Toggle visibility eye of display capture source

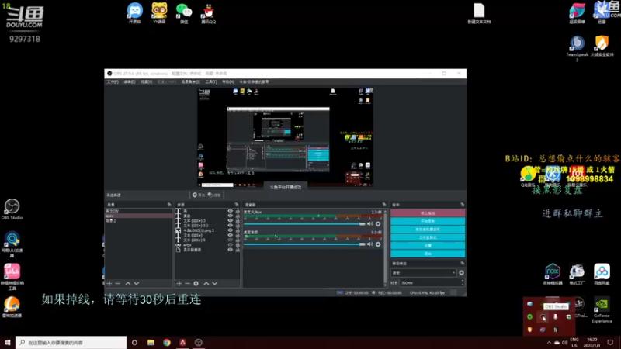coord(230,250)
